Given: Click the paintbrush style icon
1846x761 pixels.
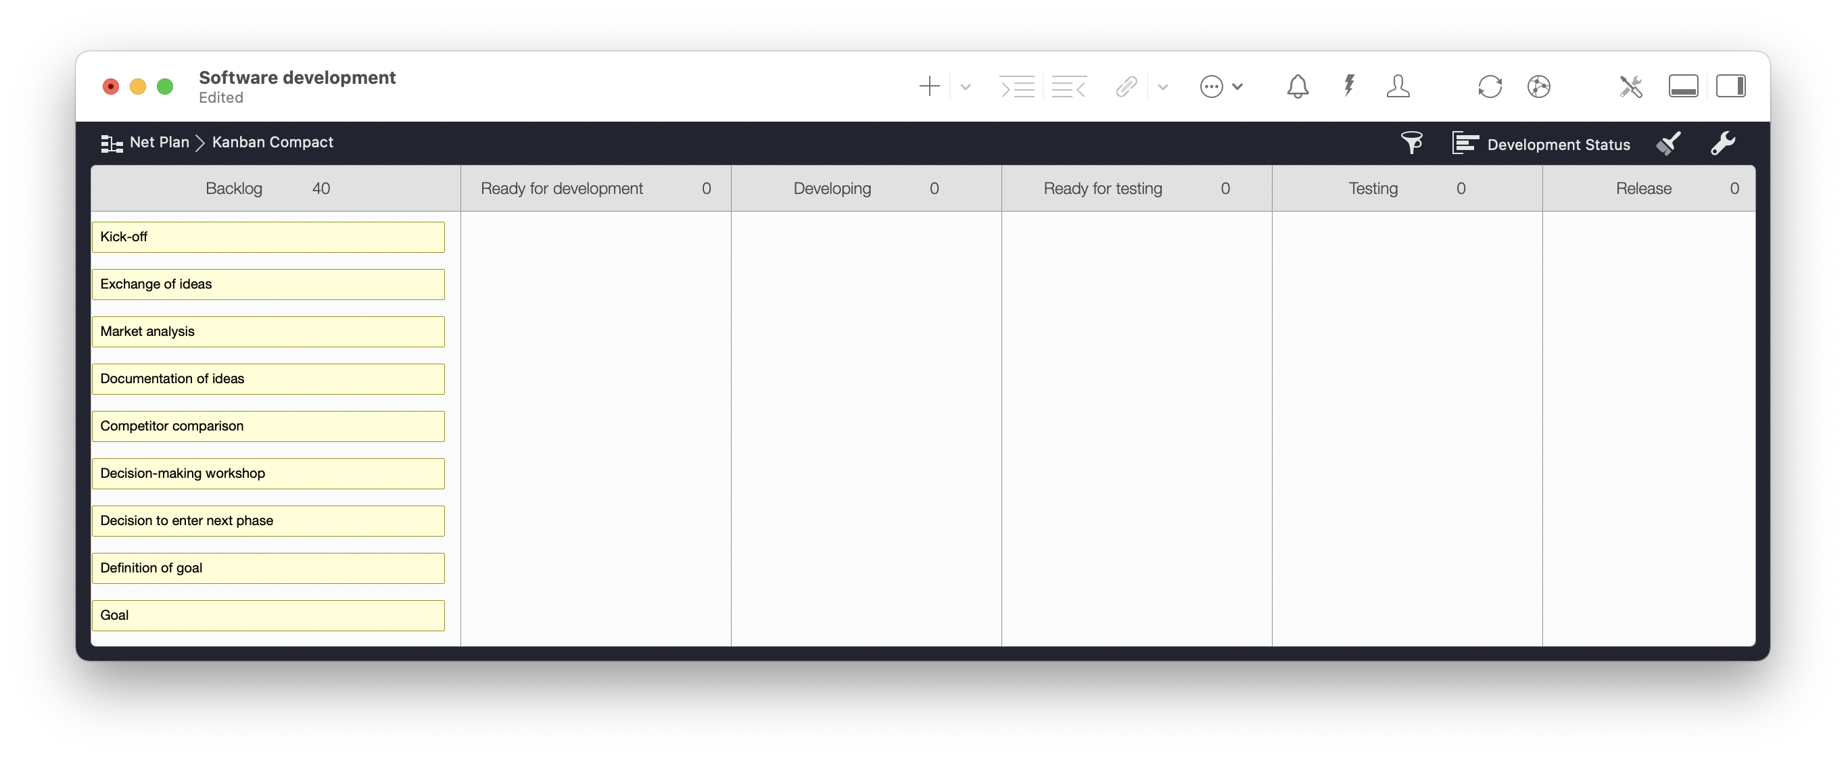Looking at the screenshot, I should [1668, 143].
